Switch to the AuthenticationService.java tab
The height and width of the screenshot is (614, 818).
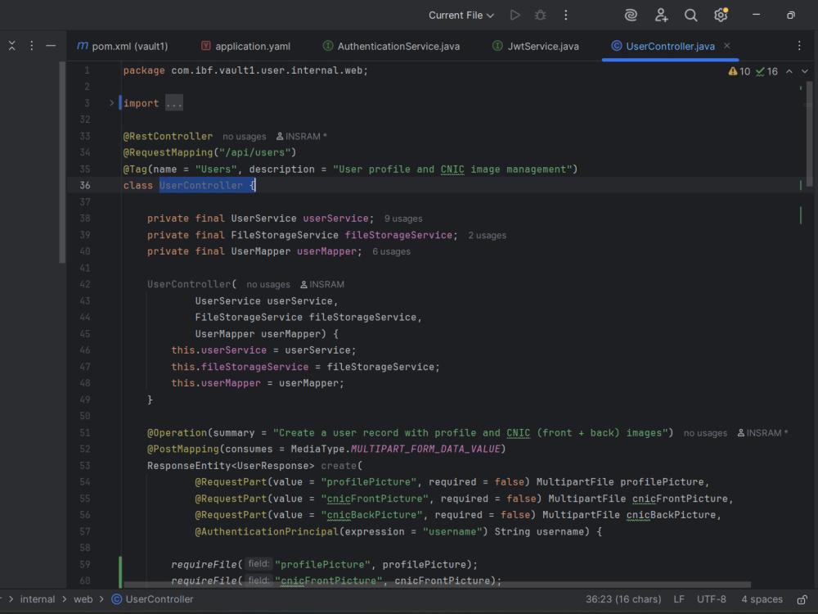tap(391, 46)
